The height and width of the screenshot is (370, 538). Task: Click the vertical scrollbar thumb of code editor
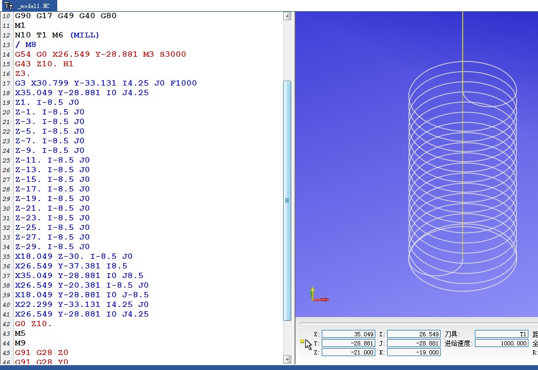click(x=287, y=201)
